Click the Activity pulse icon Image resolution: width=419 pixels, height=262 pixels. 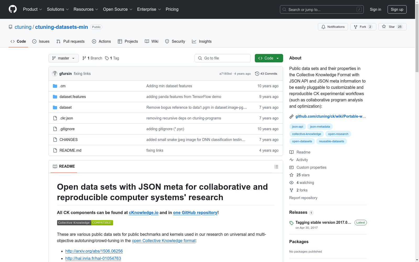[291, 160]
